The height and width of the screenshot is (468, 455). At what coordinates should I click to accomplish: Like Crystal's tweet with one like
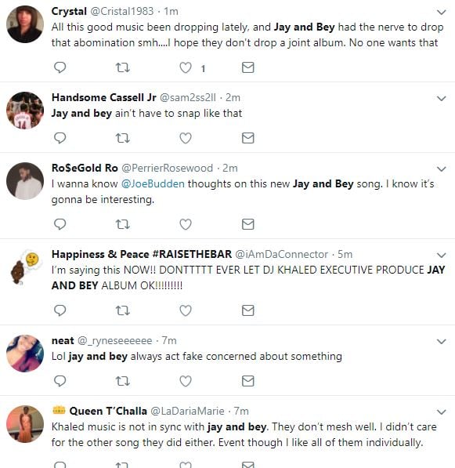(x=186, y=67)
